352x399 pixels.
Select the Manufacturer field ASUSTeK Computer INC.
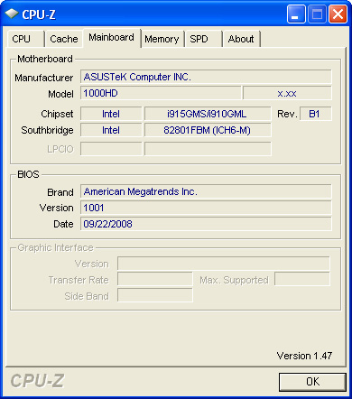(206, 77)
